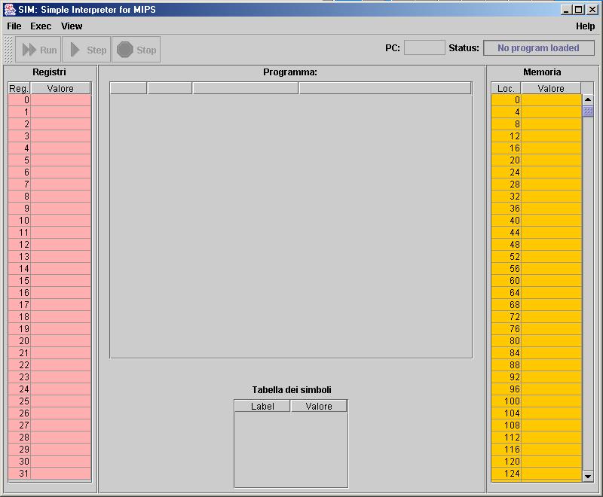Image resolution: width=603 pixels, height=497 pixels.
Task: Click the 'No program loaded' status field
Action: click(538, 48)
